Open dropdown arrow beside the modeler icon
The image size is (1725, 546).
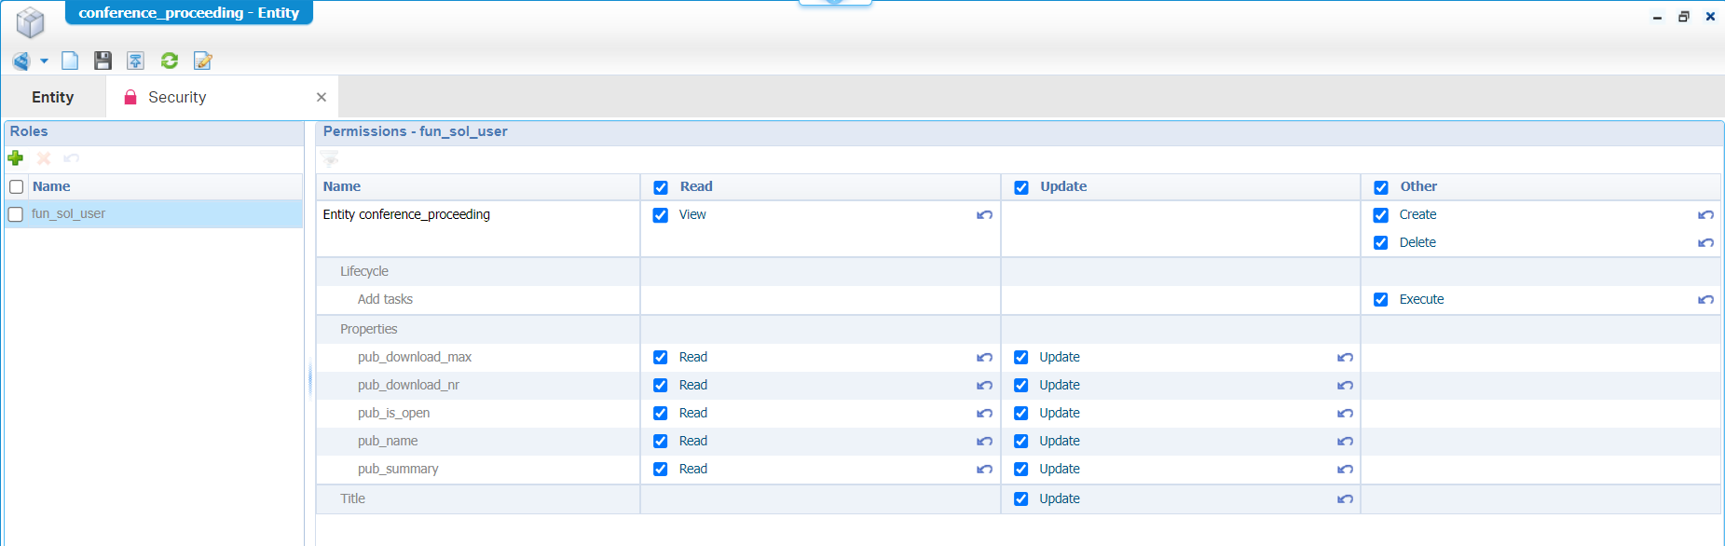pos(44,61)
